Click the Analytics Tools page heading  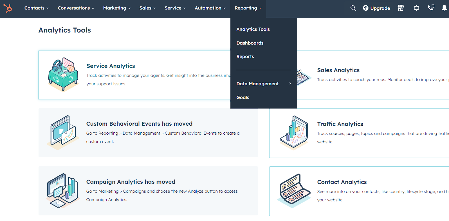tap(65, 30)
